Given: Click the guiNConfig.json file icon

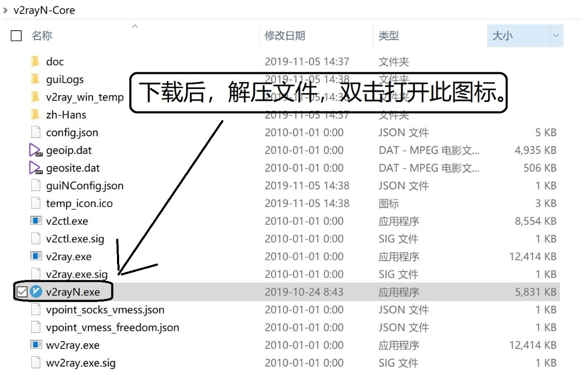Looking at the screenshot, I should tap(35, 186).
